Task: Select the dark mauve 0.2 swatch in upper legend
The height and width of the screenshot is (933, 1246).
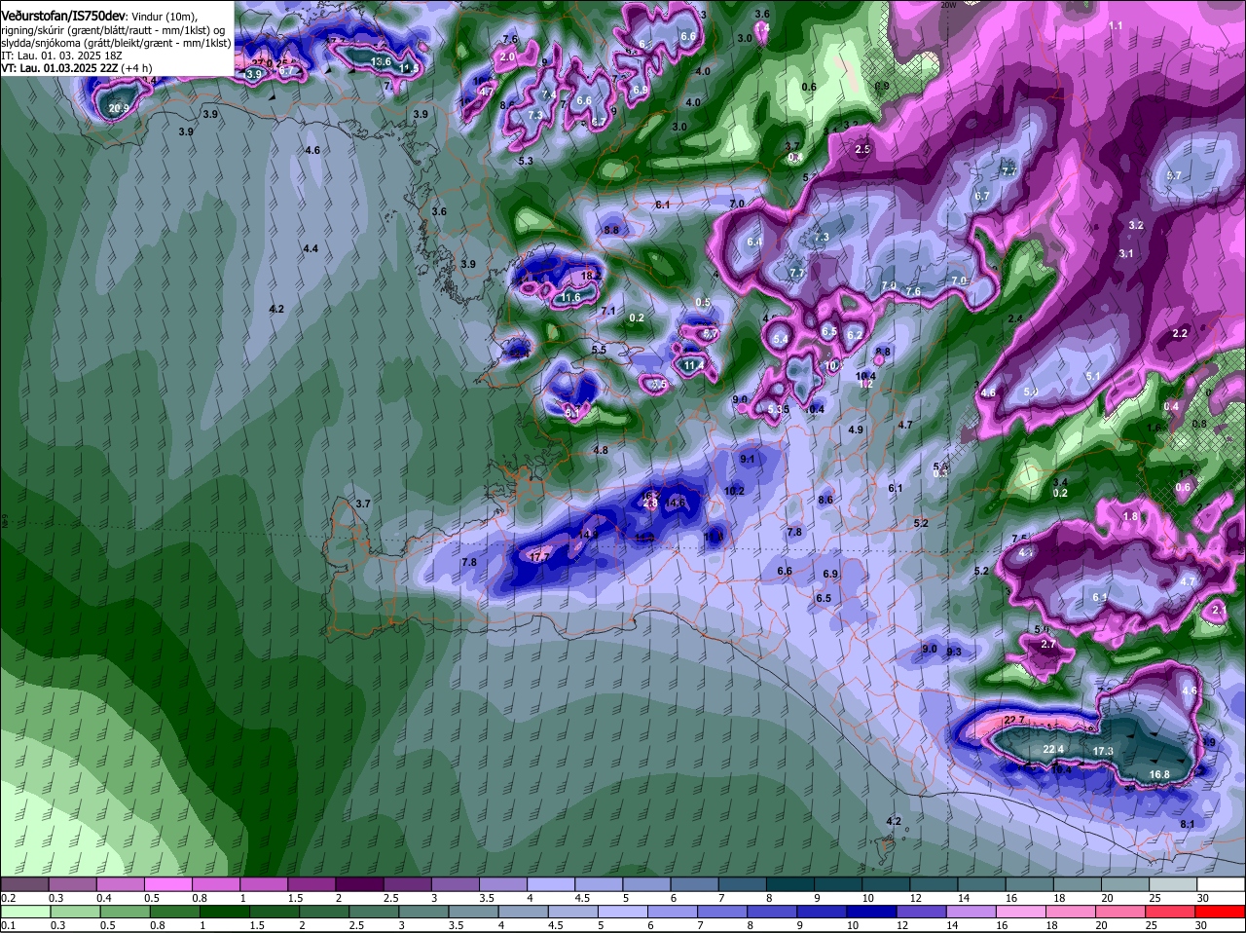Action: 25,884
